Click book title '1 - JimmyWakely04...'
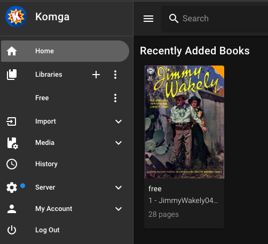This screenshot has height=244, width=268. (x=183, y=200)
